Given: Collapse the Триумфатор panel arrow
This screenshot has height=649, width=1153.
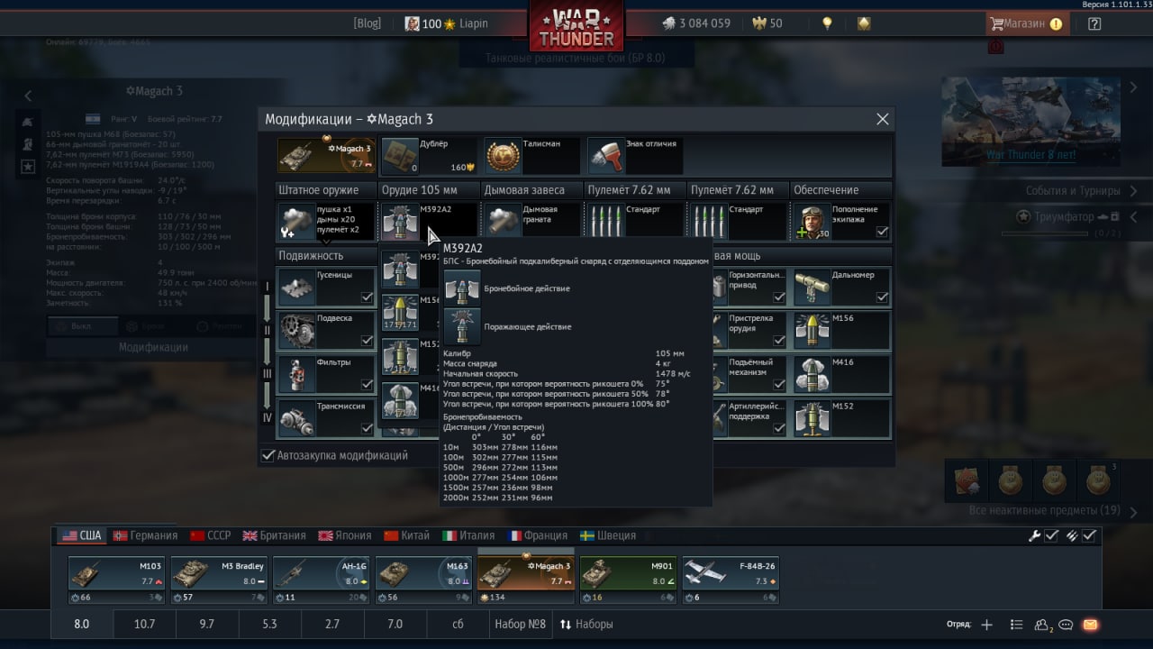Looking at the screenshot, I should pos(1135,217).
